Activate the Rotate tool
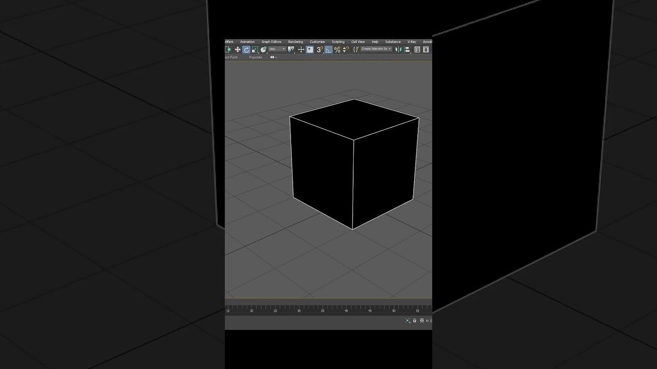657x369 pixels. click(246, 50)
